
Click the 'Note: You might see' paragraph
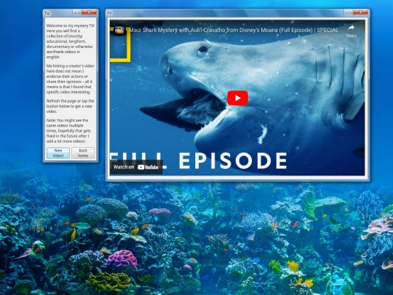68,130
